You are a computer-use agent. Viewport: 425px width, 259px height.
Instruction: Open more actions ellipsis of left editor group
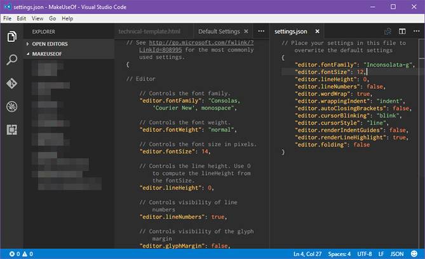click(261, 32)
